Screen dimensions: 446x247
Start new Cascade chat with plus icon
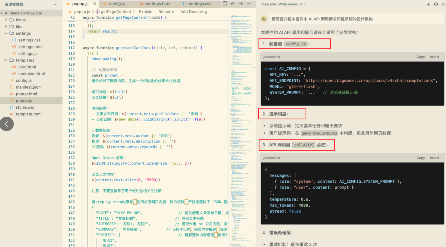[428, 4]
